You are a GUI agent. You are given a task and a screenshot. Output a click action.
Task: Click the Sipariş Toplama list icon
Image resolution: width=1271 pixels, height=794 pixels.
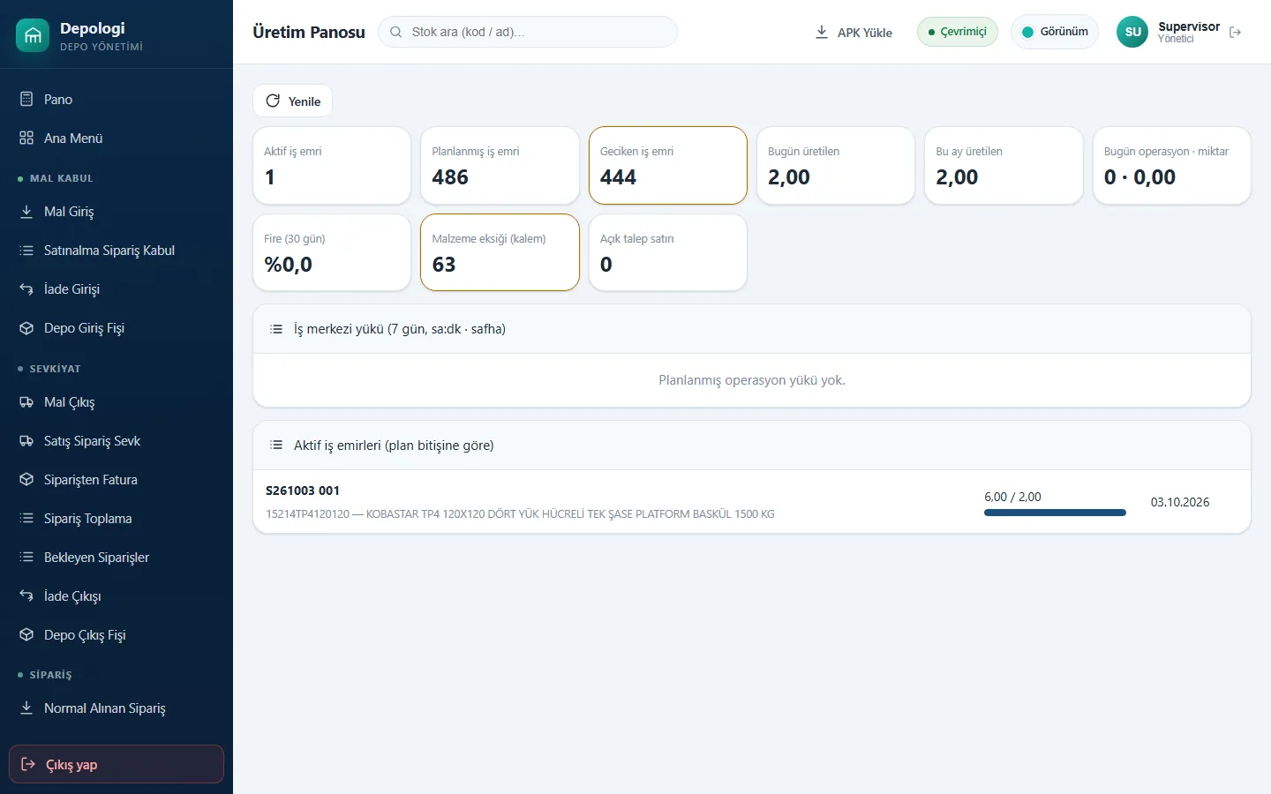(26, 518)
